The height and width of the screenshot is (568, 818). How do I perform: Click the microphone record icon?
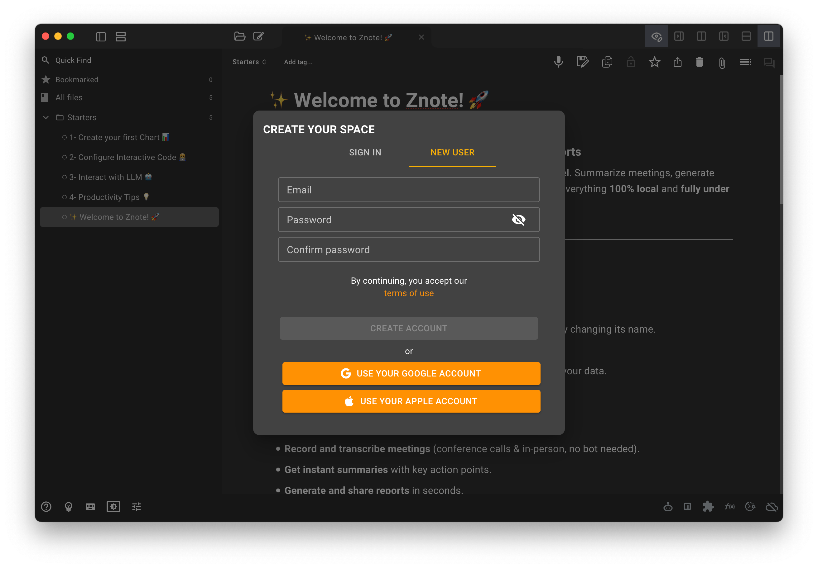pyautogui.click(x=558, y=62)
